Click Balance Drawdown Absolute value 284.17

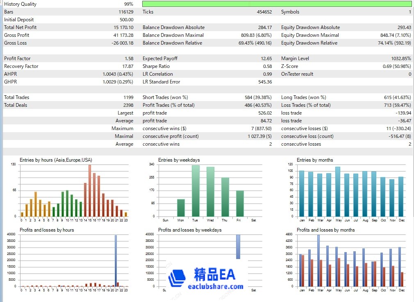pyautogui.click(x=265, y=27)
